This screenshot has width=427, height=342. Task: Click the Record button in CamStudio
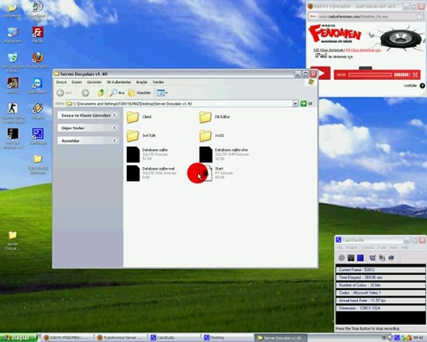click(342, 258)
